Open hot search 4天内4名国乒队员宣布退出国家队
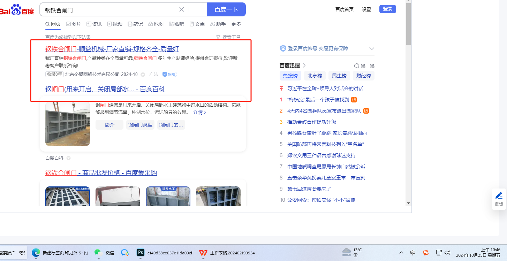507x261 pixels. [x=324, y=111]
